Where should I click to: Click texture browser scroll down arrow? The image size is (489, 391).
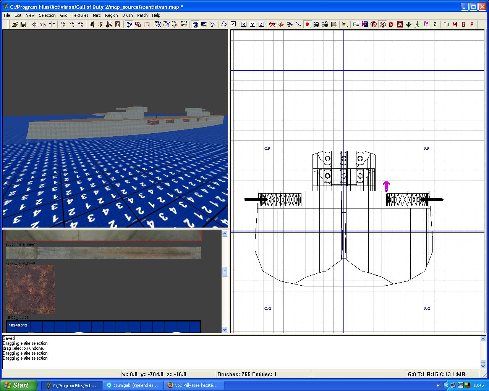point(225,330)
